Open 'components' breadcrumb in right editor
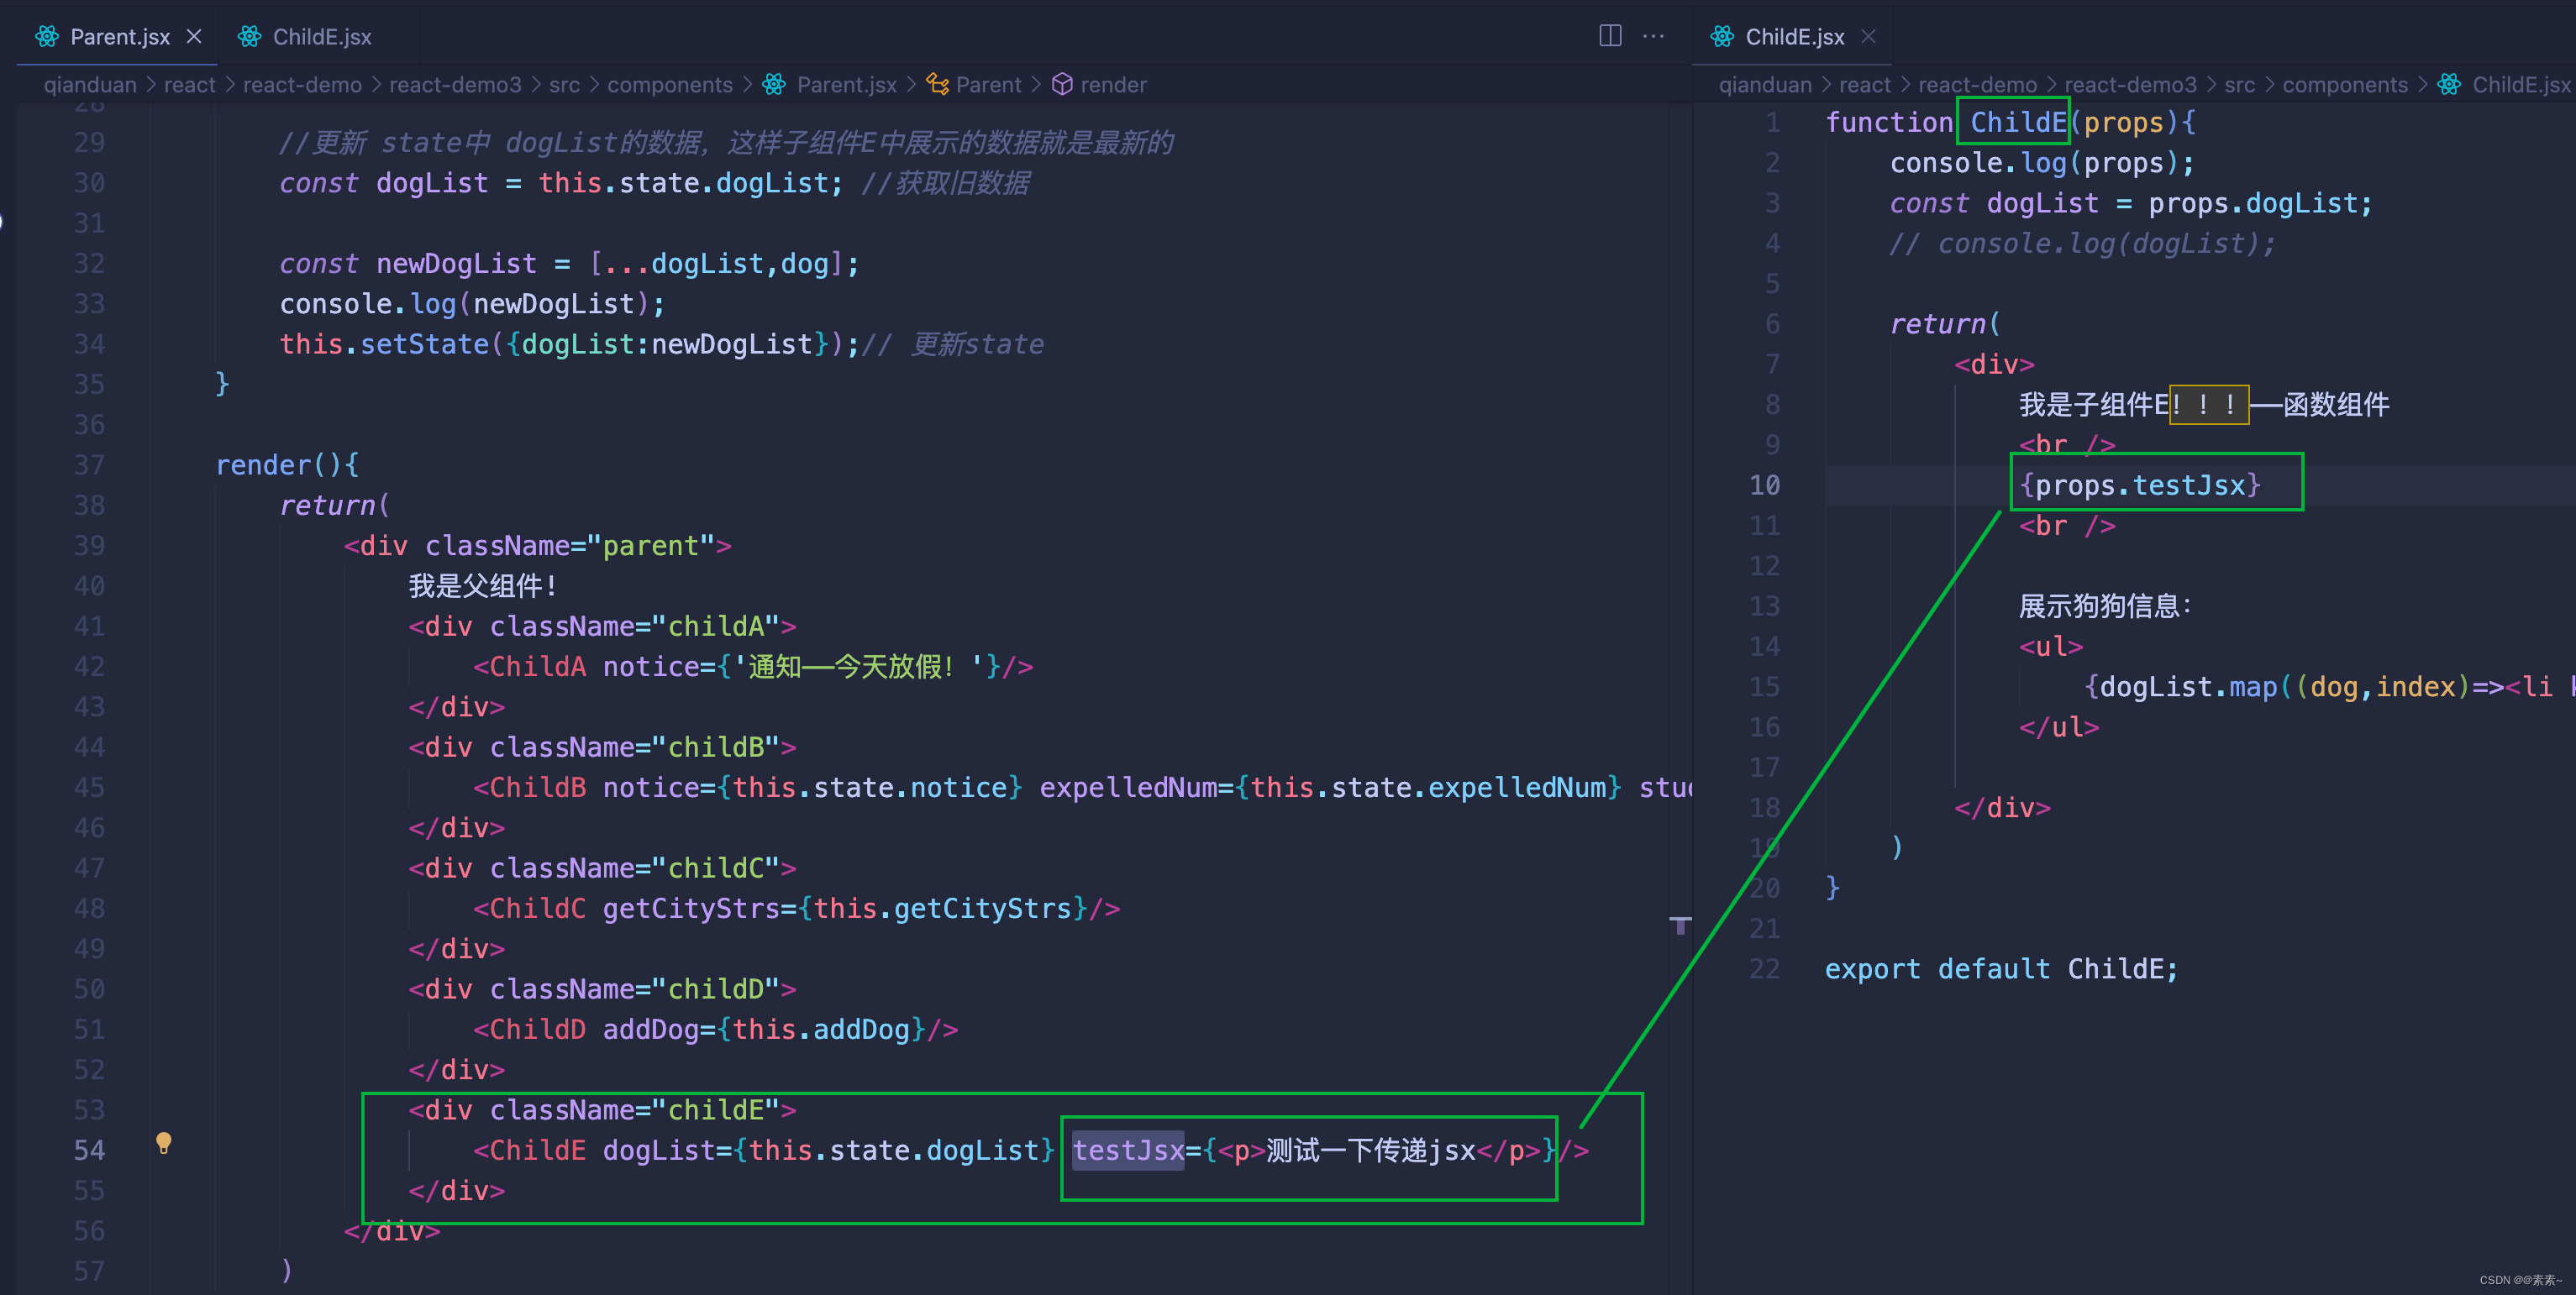 tap(2345, 85)
